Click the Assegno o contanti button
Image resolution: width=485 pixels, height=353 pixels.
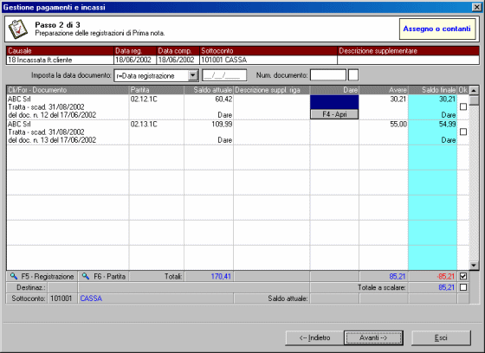[x=437, y=29]
